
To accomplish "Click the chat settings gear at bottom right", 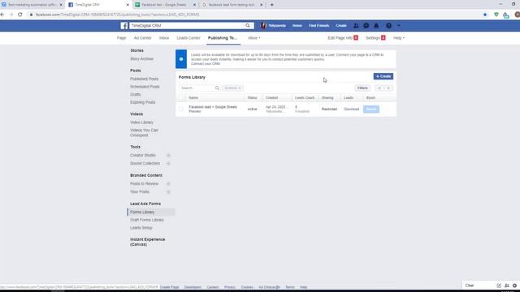I will (x=514, y=286).
